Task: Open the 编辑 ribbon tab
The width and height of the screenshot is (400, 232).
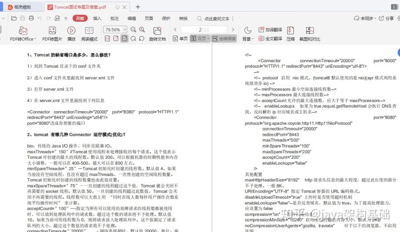Action: tap(132, 18)
